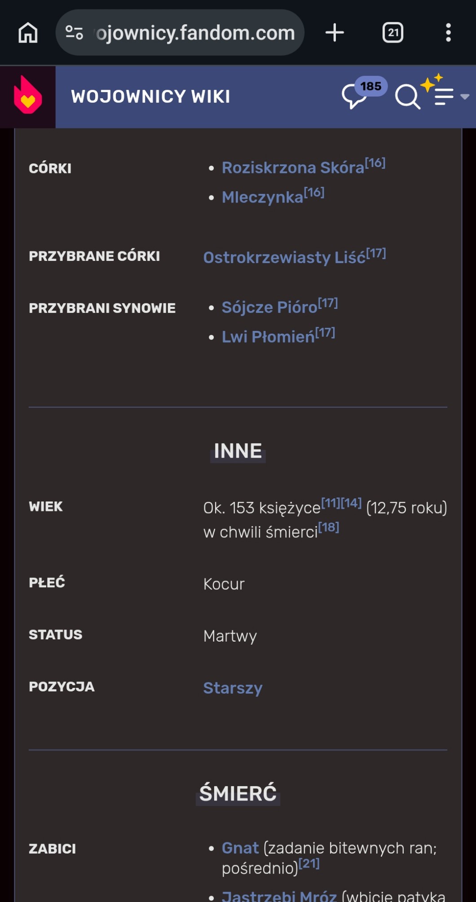This screenshot has height=902, width=476.
Task: Open site settings icon in address bar
Action: 74,33
